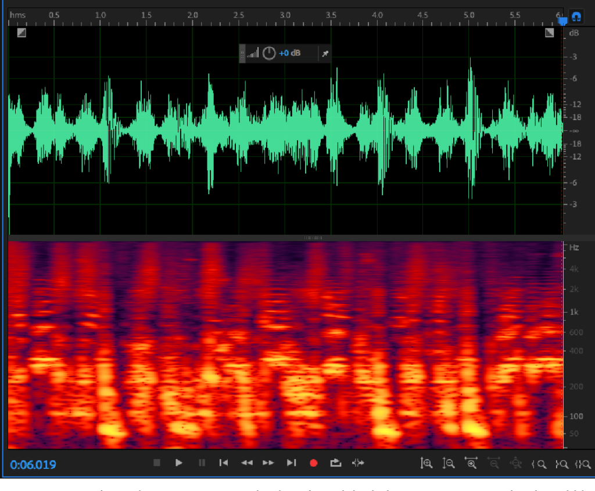Move playhead to previous marker

pyautogui.click(x=224, y=463)
